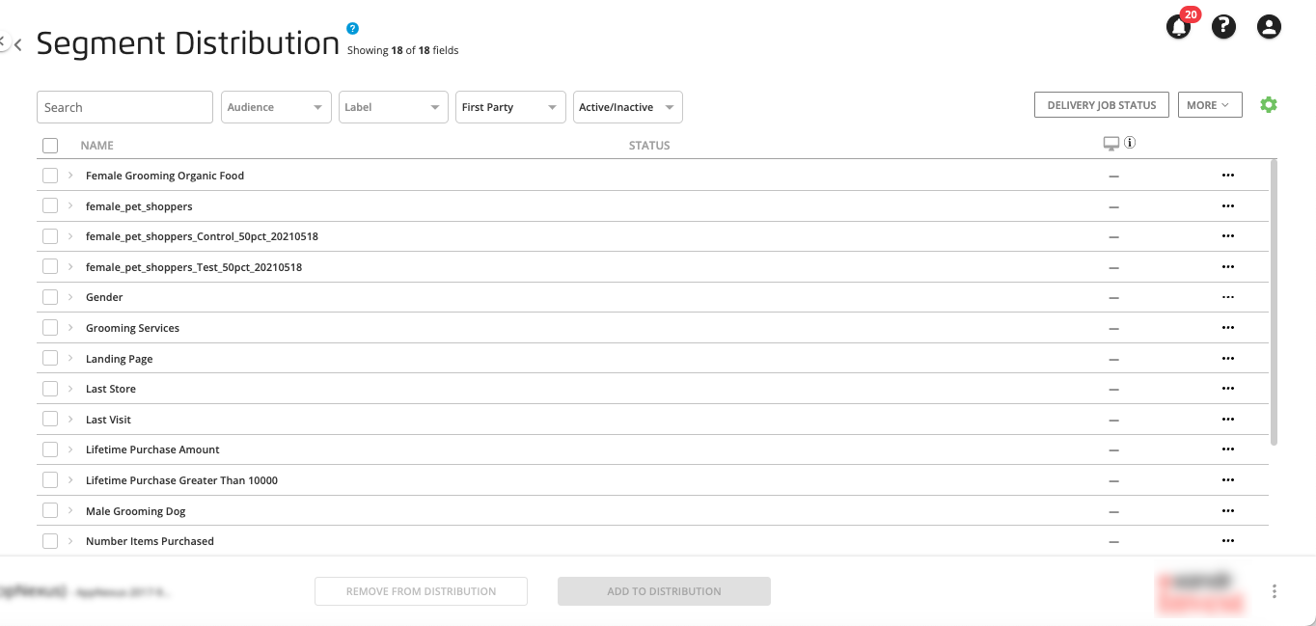Viewport: 1316px width, 626px height.
Task: Open the more options for Last Store row
Action: pyautogui.click(x=1228, y=389)
